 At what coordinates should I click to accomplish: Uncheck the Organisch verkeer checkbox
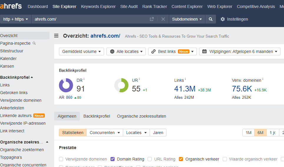(x=181, y=159)
